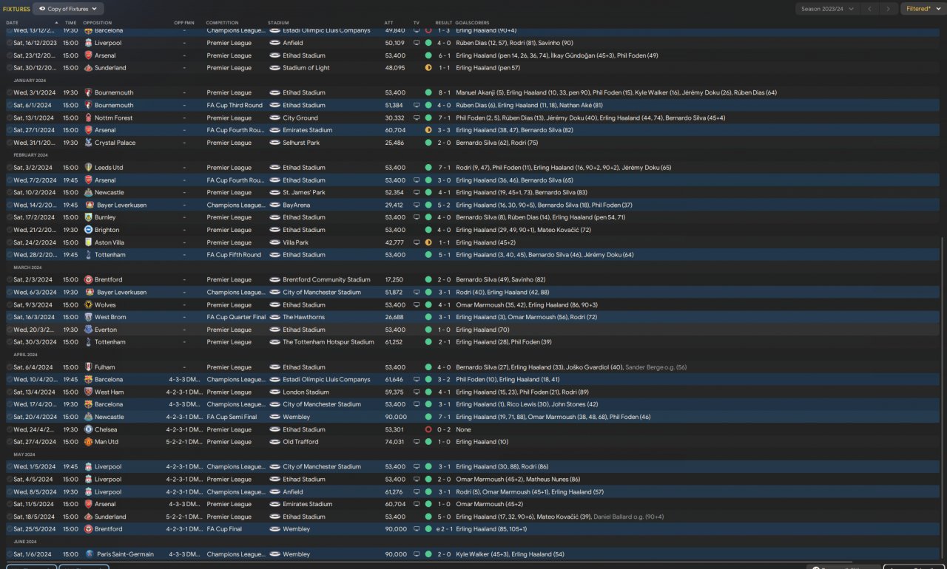
Task: Open the Copy of Fixtures view dropdown
Action: coord(67,9)
